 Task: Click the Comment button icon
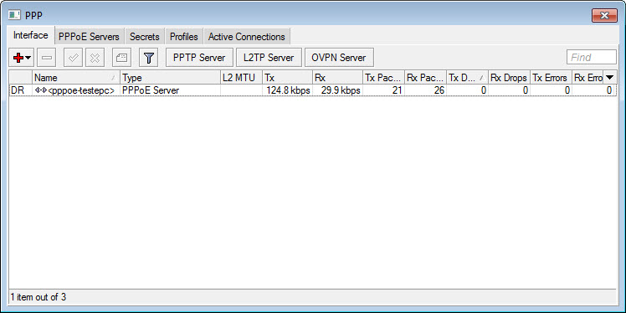point(121,58)
